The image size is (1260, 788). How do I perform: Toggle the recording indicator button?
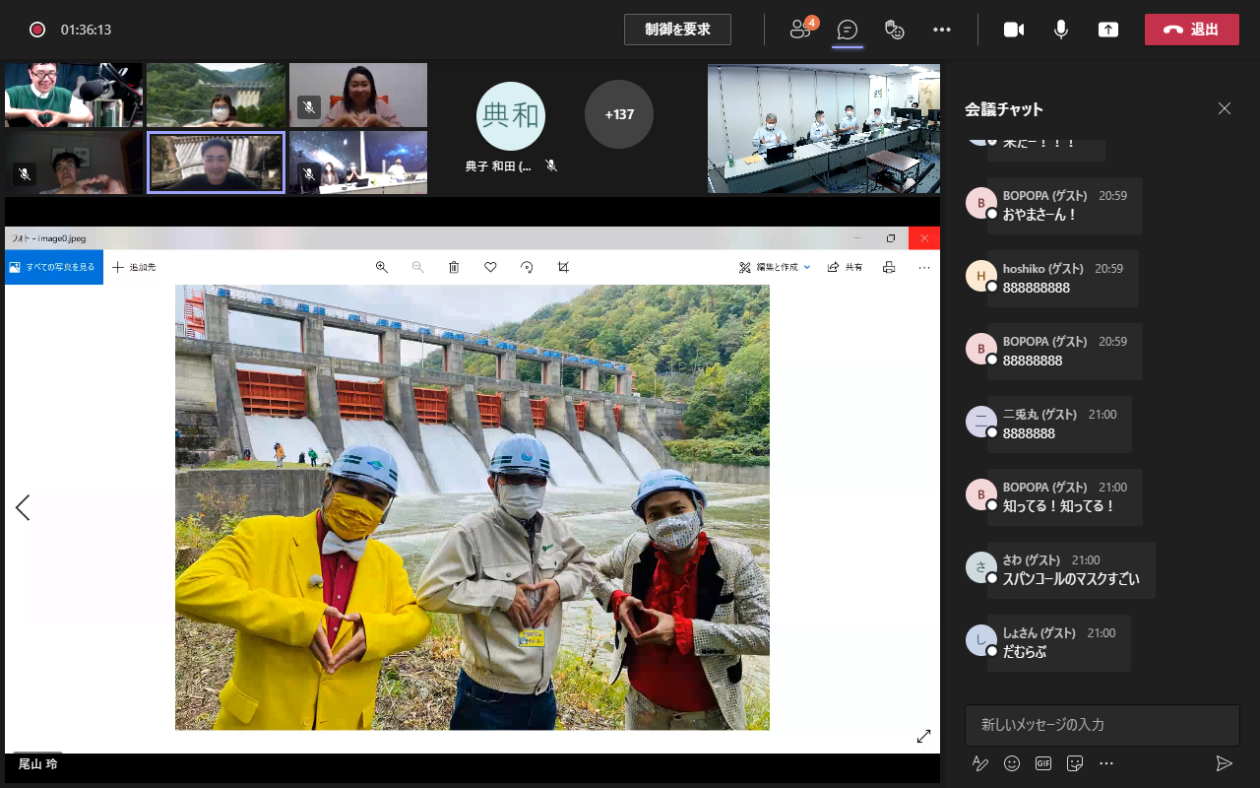coord(37,30)
